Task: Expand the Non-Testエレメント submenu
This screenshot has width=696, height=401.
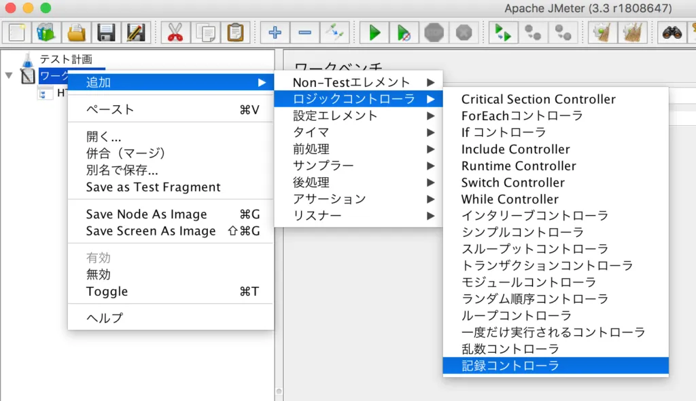Action: (358, 82)
